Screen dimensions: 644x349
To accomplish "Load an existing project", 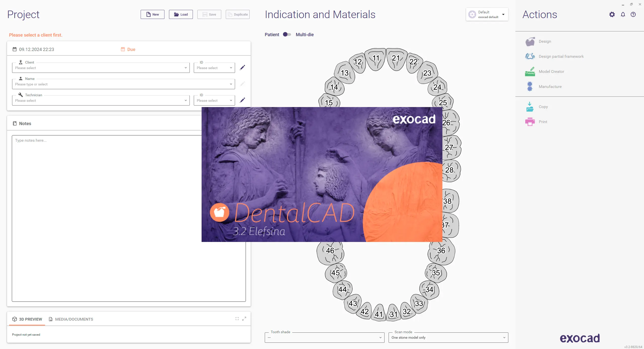I will 181,14.
